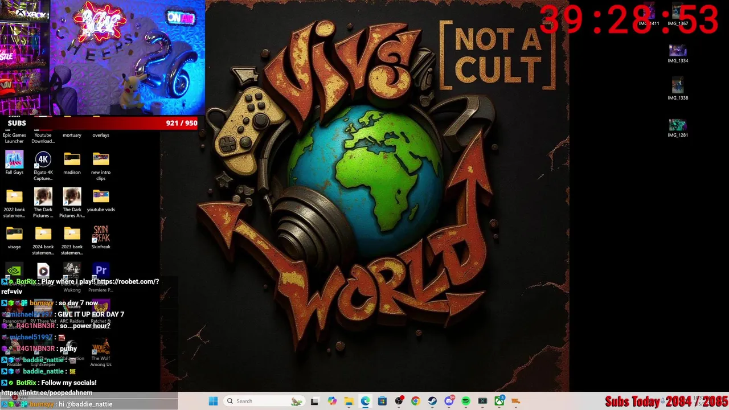Open the youtube vods folder
The width and height of the screenshot is (729, 410).
pos(101,200)
